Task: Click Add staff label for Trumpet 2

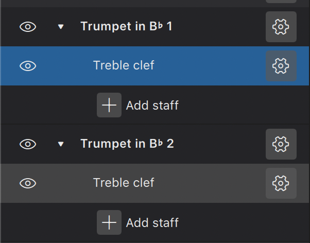Action: click(x=152, y=223)
